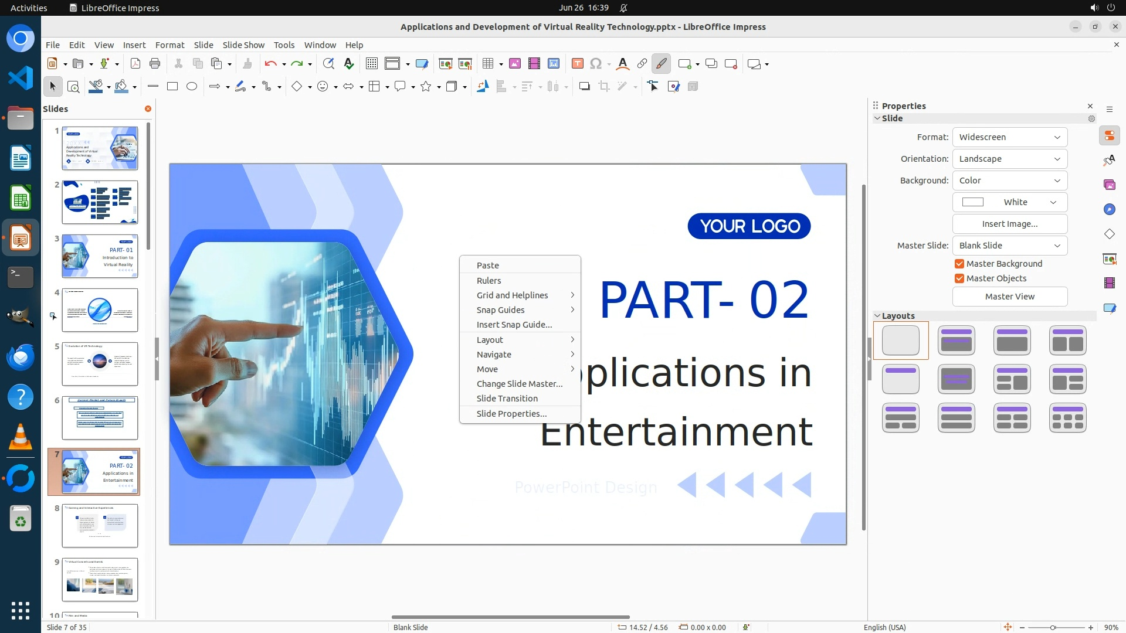Select the Ellipse drawing tool

(192, 87)
